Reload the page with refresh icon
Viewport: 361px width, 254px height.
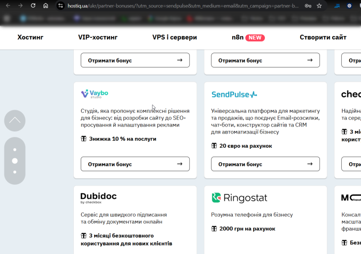tap(33, 5)
